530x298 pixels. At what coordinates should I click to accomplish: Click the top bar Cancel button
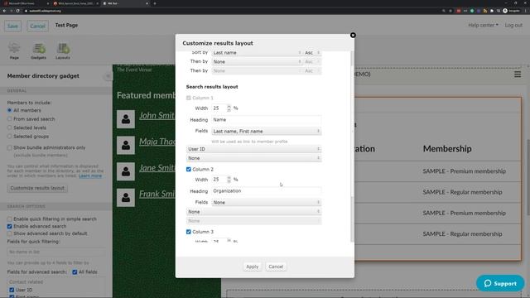tap(37, 26)
